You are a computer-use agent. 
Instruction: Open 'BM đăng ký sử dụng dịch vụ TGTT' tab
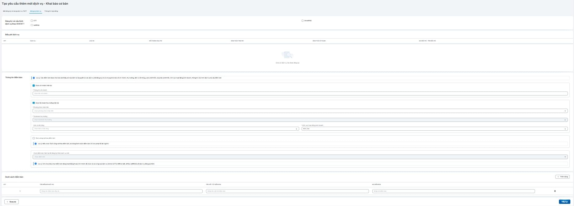(x=15, y=11)
